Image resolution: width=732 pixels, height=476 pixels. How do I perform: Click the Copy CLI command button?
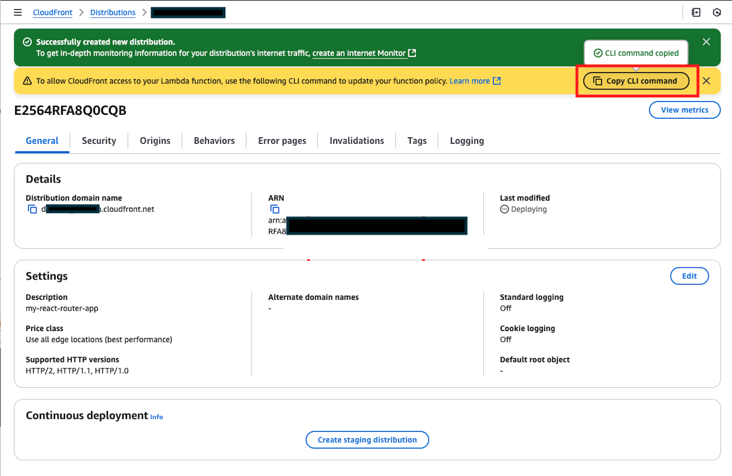[x=636, y=81]
